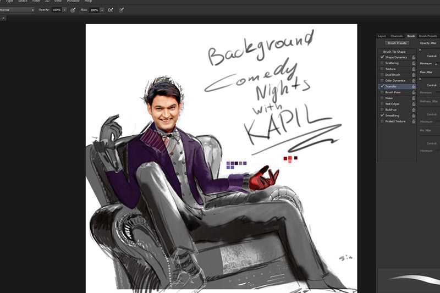Open the Type menu
This screenshot has width=440, height=293.
[9, 1]
